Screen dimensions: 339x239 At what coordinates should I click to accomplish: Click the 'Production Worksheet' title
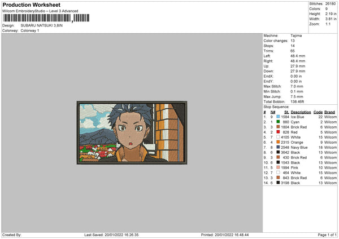(x=31, y=5)
